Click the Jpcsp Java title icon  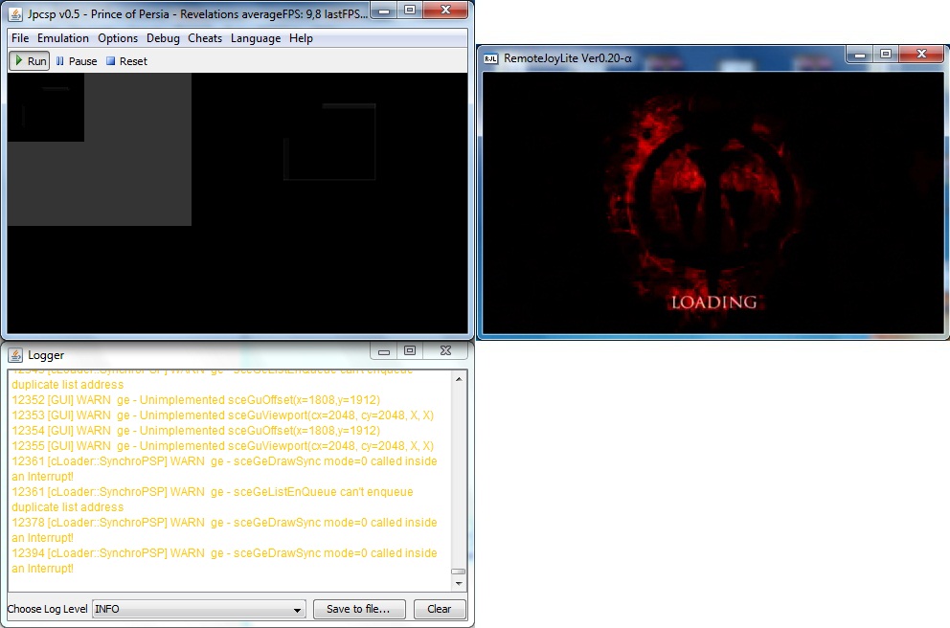(x=15, y=14)
